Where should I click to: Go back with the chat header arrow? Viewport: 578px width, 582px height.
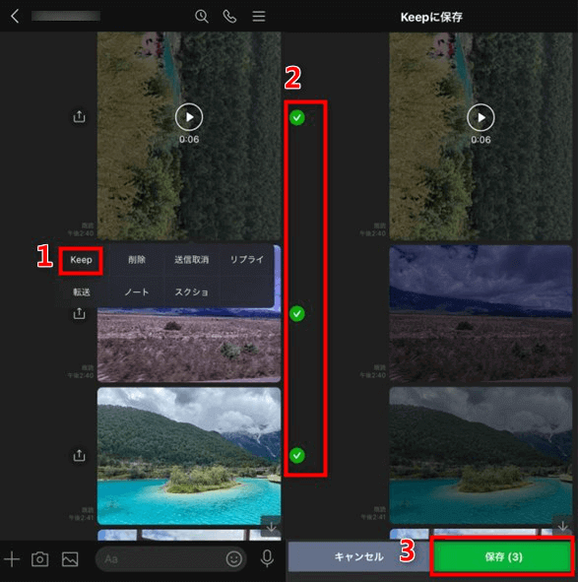(x=15, y=17)
